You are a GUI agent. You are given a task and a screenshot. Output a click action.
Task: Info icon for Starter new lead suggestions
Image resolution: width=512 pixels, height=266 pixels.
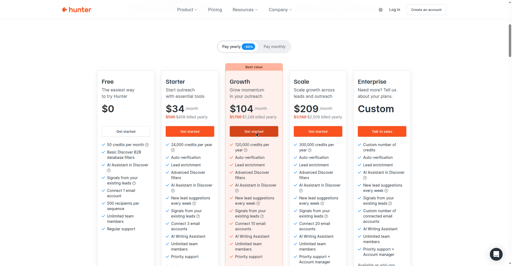pyautogui.click(x=194, y=204)
